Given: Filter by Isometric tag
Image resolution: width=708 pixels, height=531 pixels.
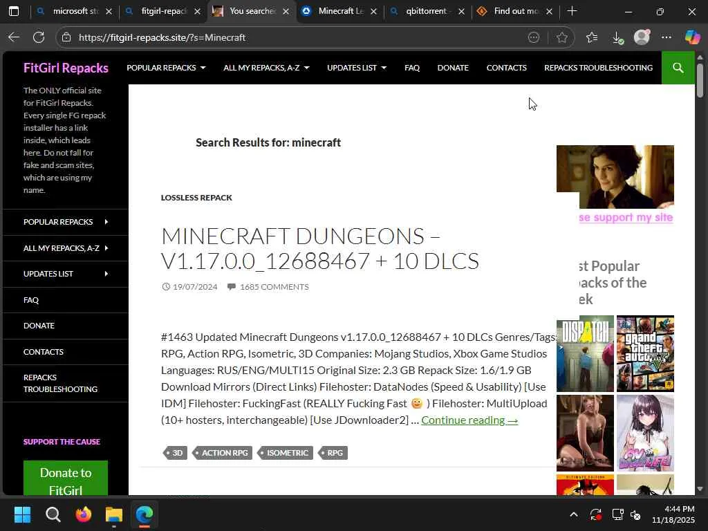Looking at the screenshot, I should point(286,453).
